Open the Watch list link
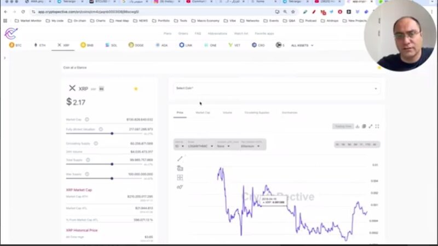This screenshot has width=438, height=246. [241, 33]
